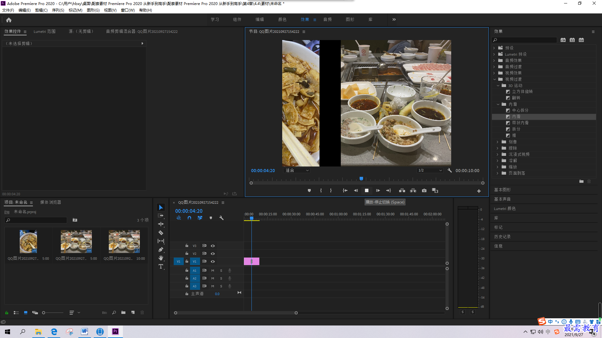
Task: Open the 历史记录 panel
Action: click(x=502, y=237)
